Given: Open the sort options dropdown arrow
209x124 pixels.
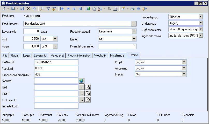Looking at the screenshot, I should [x=104, y=9].
